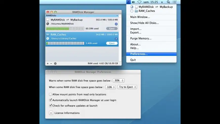Click the MyRAMDisk disk icon in list

pos(48,20)
